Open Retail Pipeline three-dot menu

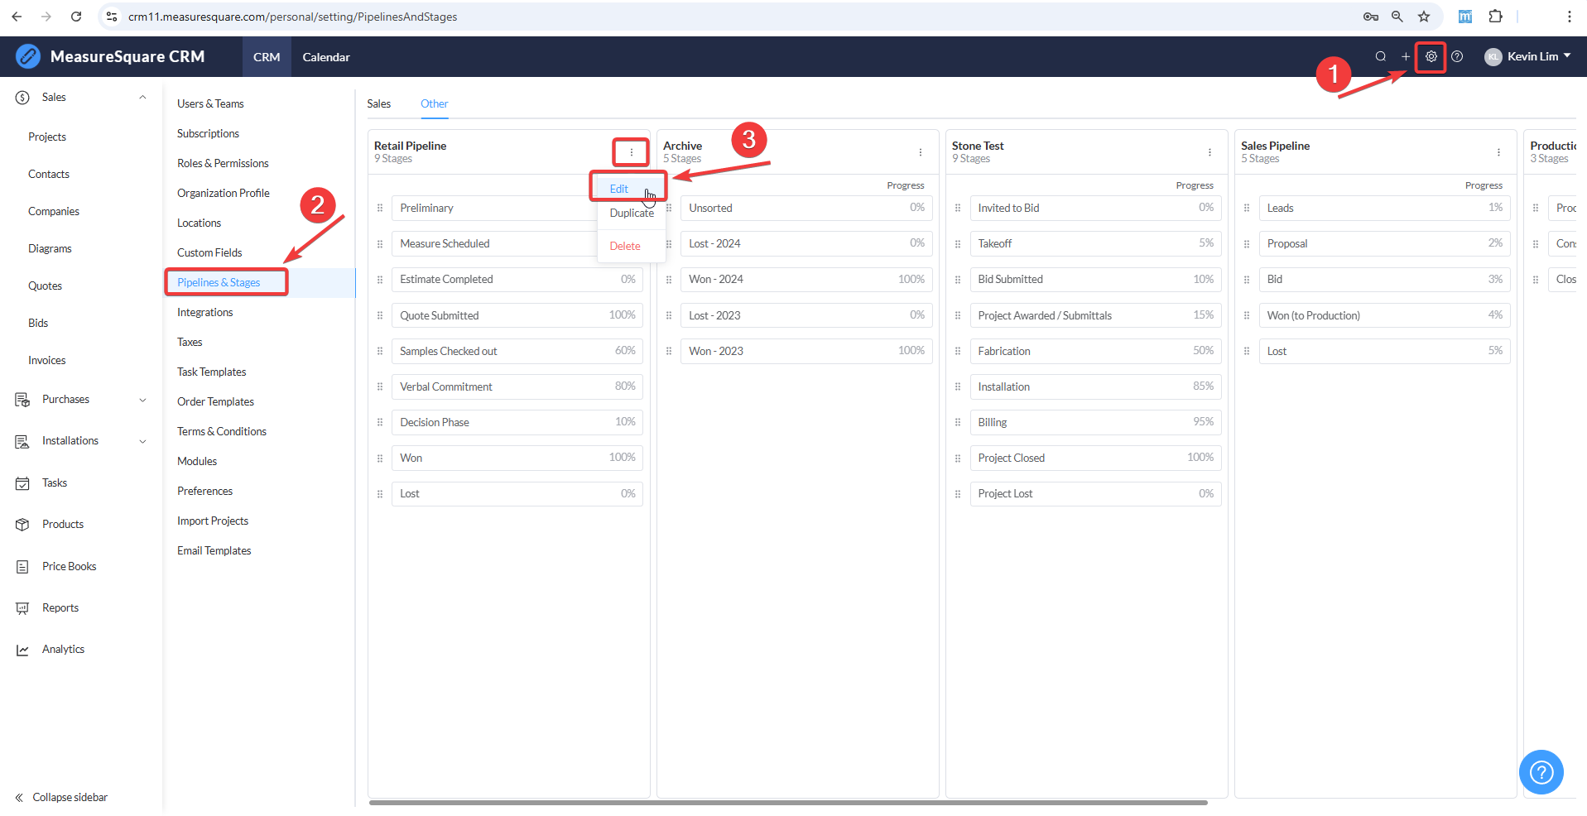tap(631, 152)
